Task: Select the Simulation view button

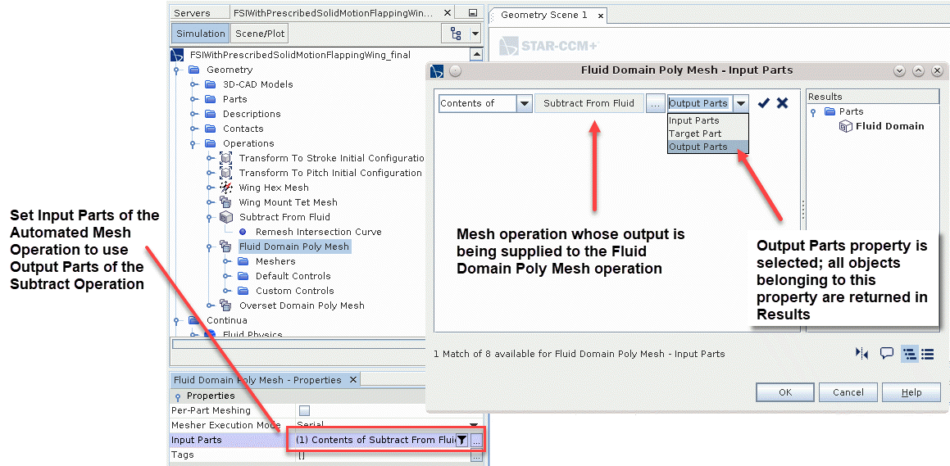Action: [x=201, y=34]
